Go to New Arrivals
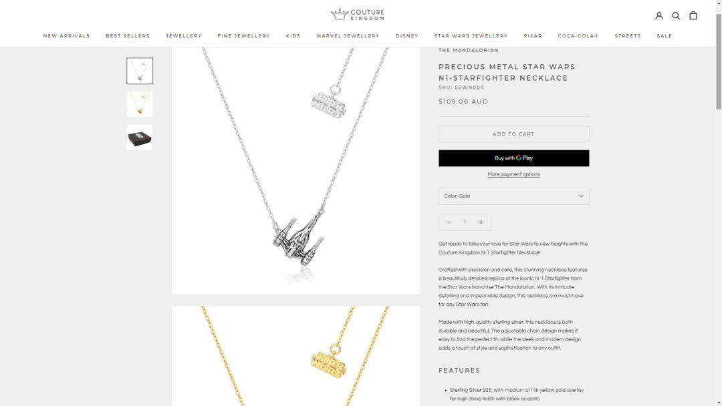Viewport: 722px width, 406px height. (66, 36)
